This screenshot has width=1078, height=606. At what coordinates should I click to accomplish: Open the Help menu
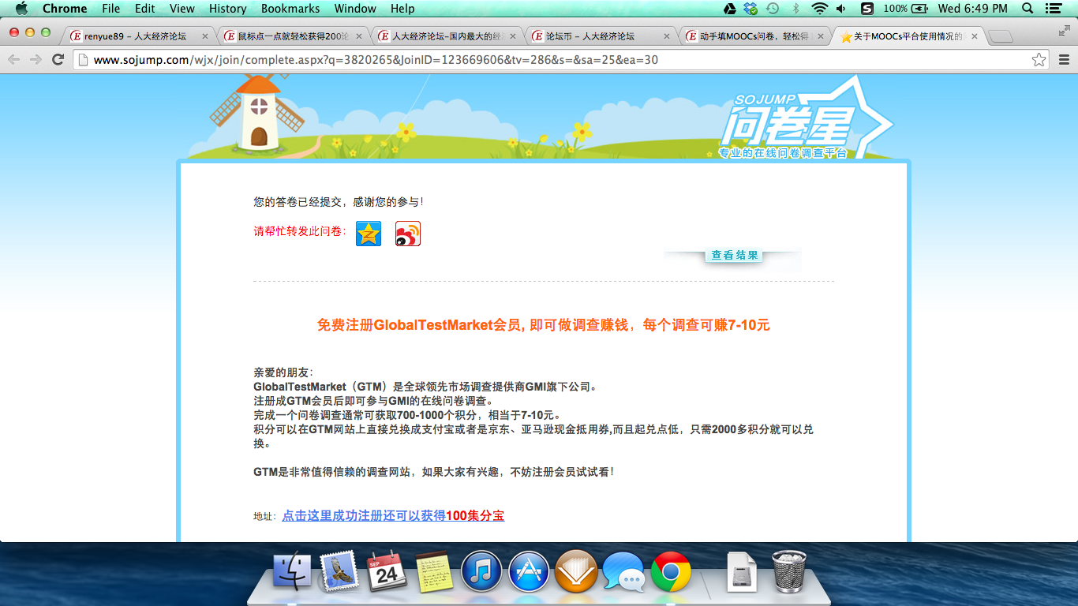click(402, 9)
